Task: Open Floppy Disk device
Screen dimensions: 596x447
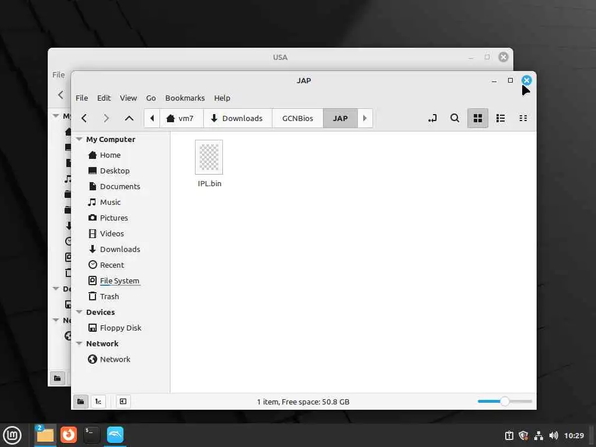Action: [x=120, y=328]
